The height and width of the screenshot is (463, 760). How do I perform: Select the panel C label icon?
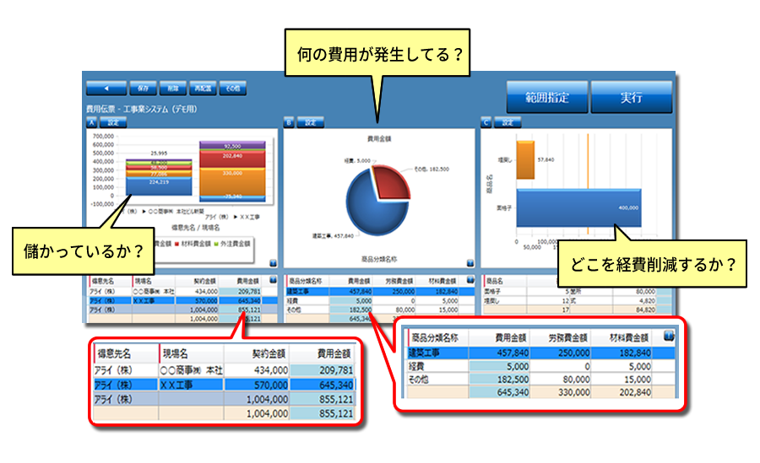coord(486,121)
